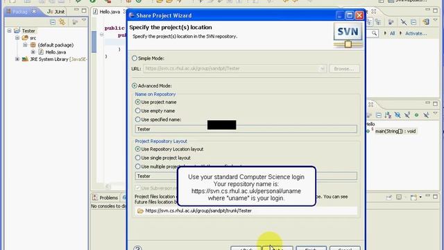Open the URL combo box dropdown
This screenshot has width=444, height=250.
322,69
